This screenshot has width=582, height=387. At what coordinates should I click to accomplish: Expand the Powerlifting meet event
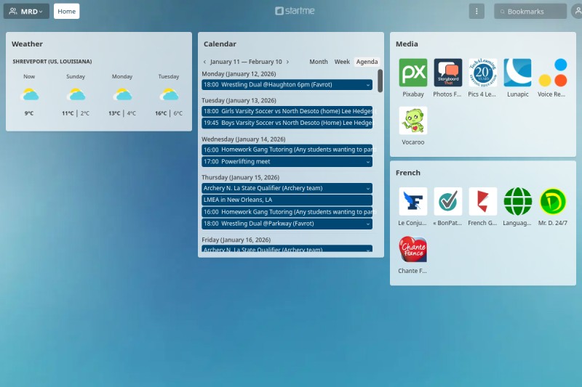[368, 162]
